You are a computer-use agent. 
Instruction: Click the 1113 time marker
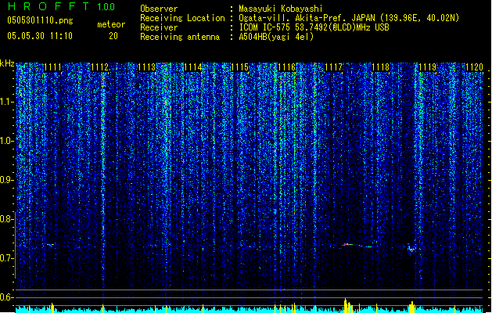pos(146,67)
